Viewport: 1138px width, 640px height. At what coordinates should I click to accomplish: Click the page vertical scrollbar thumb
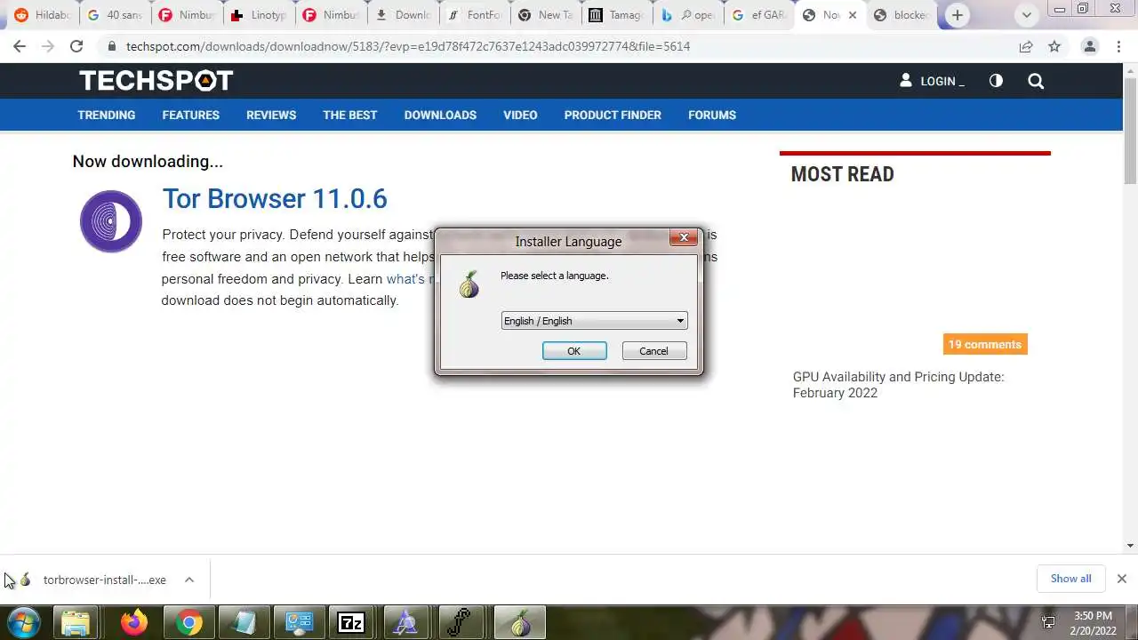[1130, 130]
